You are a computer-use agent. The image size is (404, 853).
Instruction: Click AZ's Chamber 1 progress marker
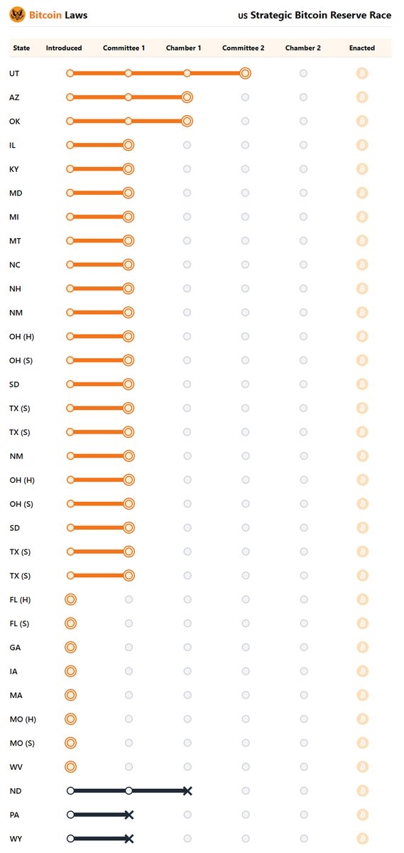point(187,97)
